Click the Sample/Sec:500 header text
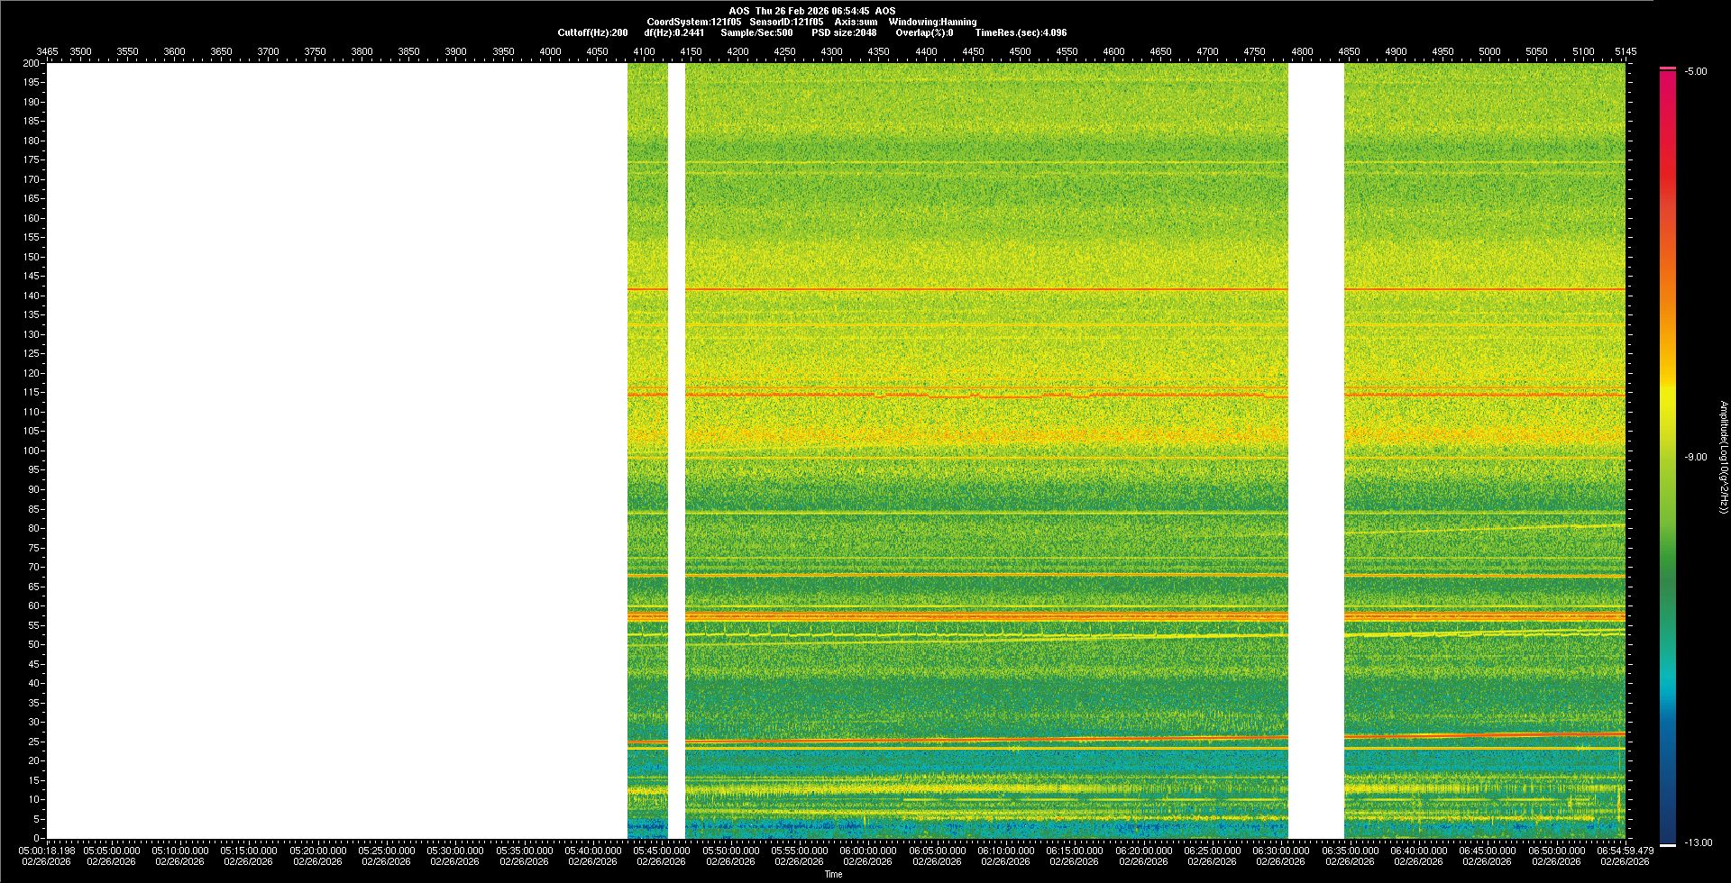 [x=756, y=32]
